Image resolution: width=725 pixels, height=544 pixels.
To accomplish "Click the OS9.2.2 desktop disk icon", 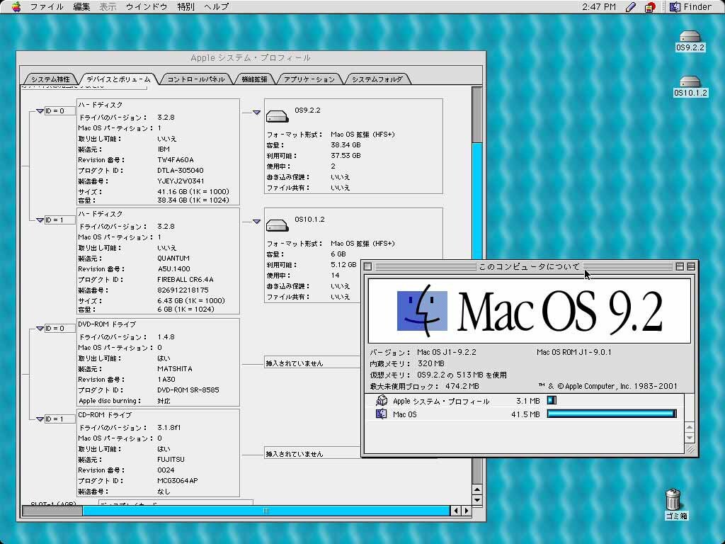I will [x=690, y=37].
